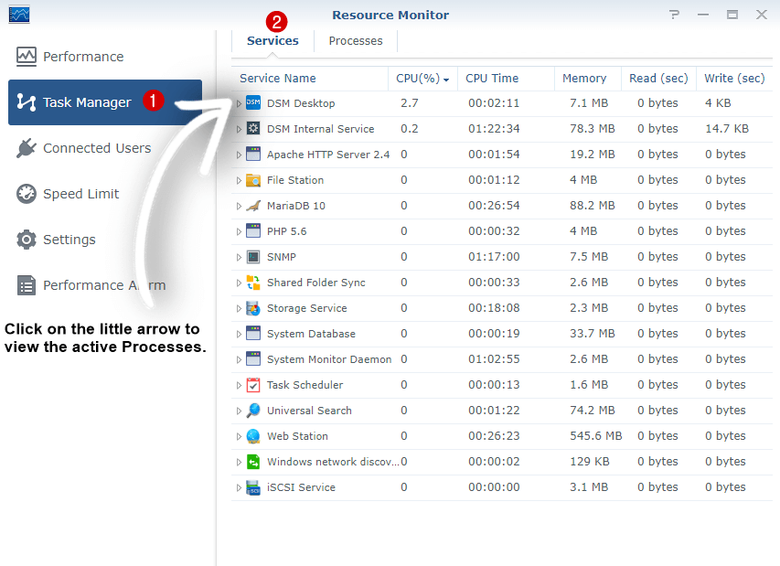The image size is (780, 566).
Task: Sort by the Service Name column
Action: coord(309,79)
